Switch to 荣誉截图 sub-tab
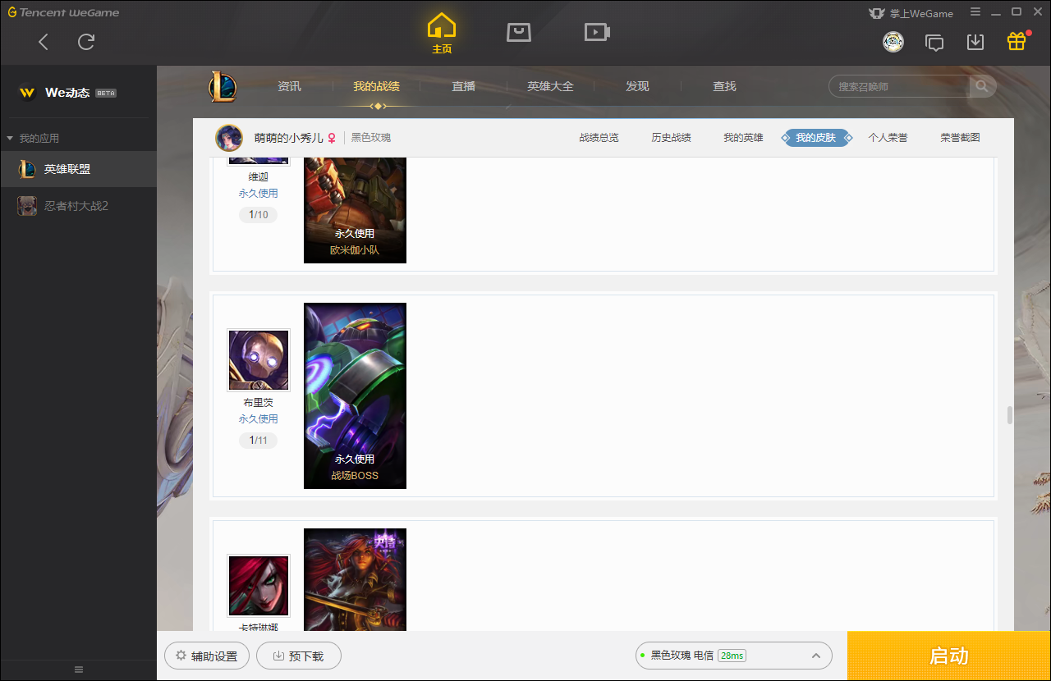Viewport: 1051px width, 681px height. point(960,138)
